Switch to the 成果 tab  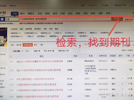[100, 13]
